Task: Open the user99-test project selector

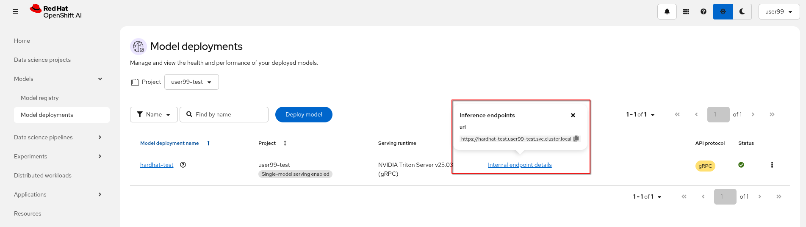Action: tap(191, 82)
